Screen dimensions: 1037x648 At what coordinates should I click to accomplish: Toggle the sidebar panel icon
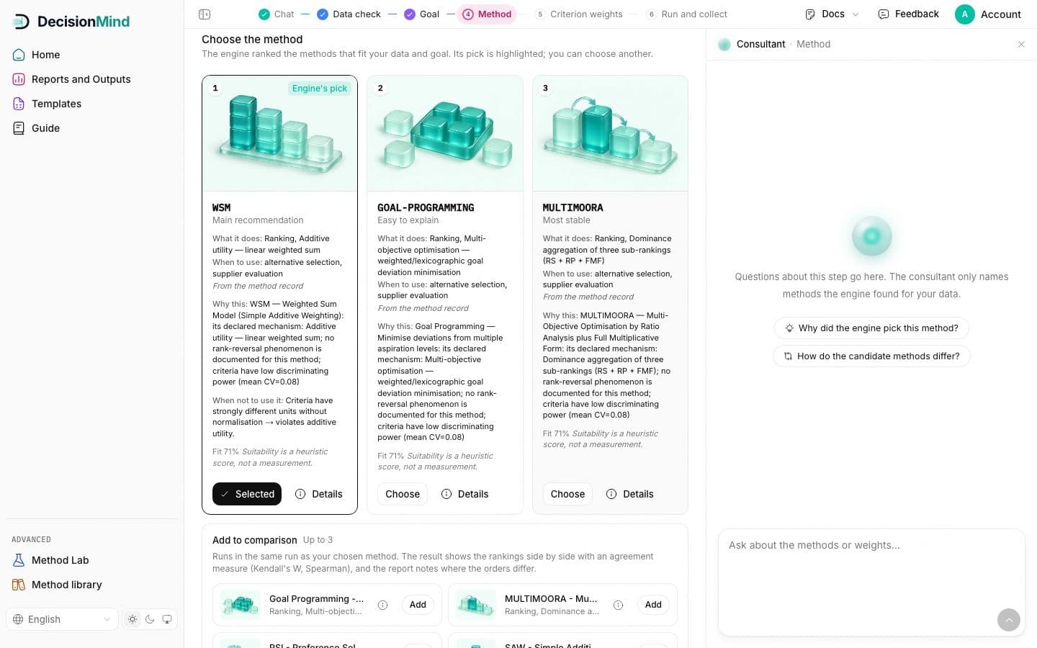205,14
